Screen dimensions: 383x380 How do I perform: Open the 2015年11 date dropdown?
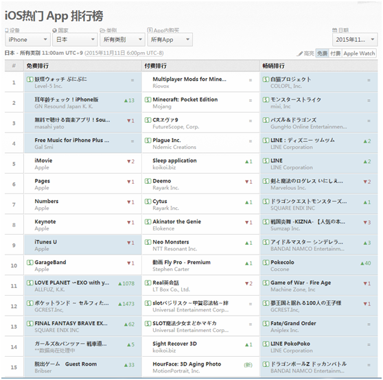pos(355,40)
